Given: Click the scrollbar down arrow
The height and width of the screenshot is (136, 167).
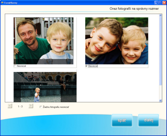Looking at the screenshot, I should point(160,101).
